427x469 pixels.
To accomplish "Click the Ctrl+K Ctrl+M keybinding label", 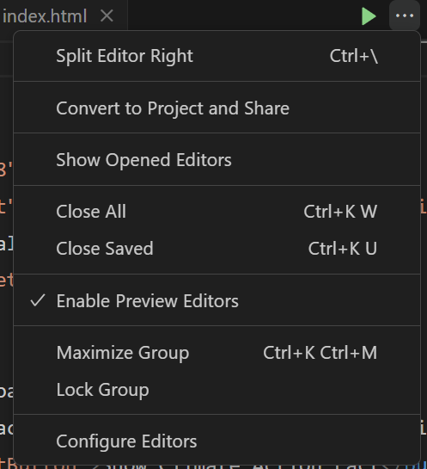I will [320, 353].
